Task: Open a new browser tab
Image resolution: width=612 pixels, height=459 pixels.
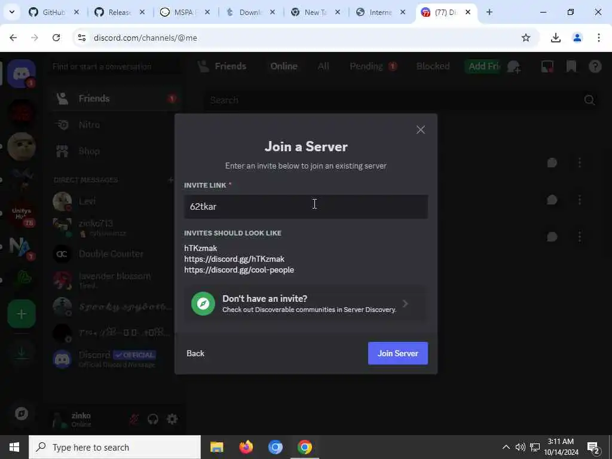Action: click(x=489, y=13)
